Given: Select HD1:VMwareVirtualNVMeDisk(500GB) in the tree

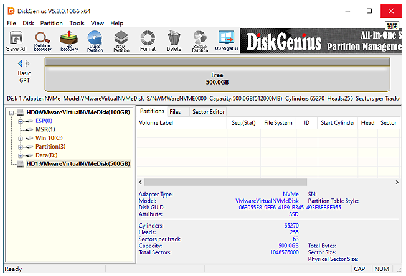Looking at the screenshot, I should click(x=78, y=164).
